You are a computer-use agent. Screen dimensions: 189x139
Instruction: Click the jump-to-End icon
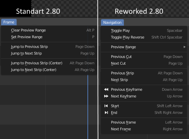pyautogui.click(x=106, y=113)
